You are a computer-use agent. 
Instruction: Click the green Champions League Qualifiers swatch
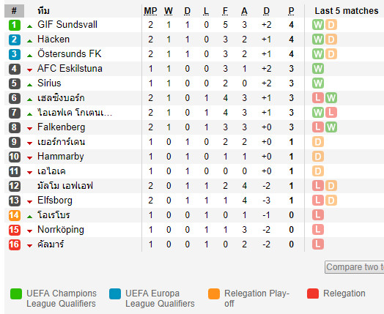(x=16, y=294)
